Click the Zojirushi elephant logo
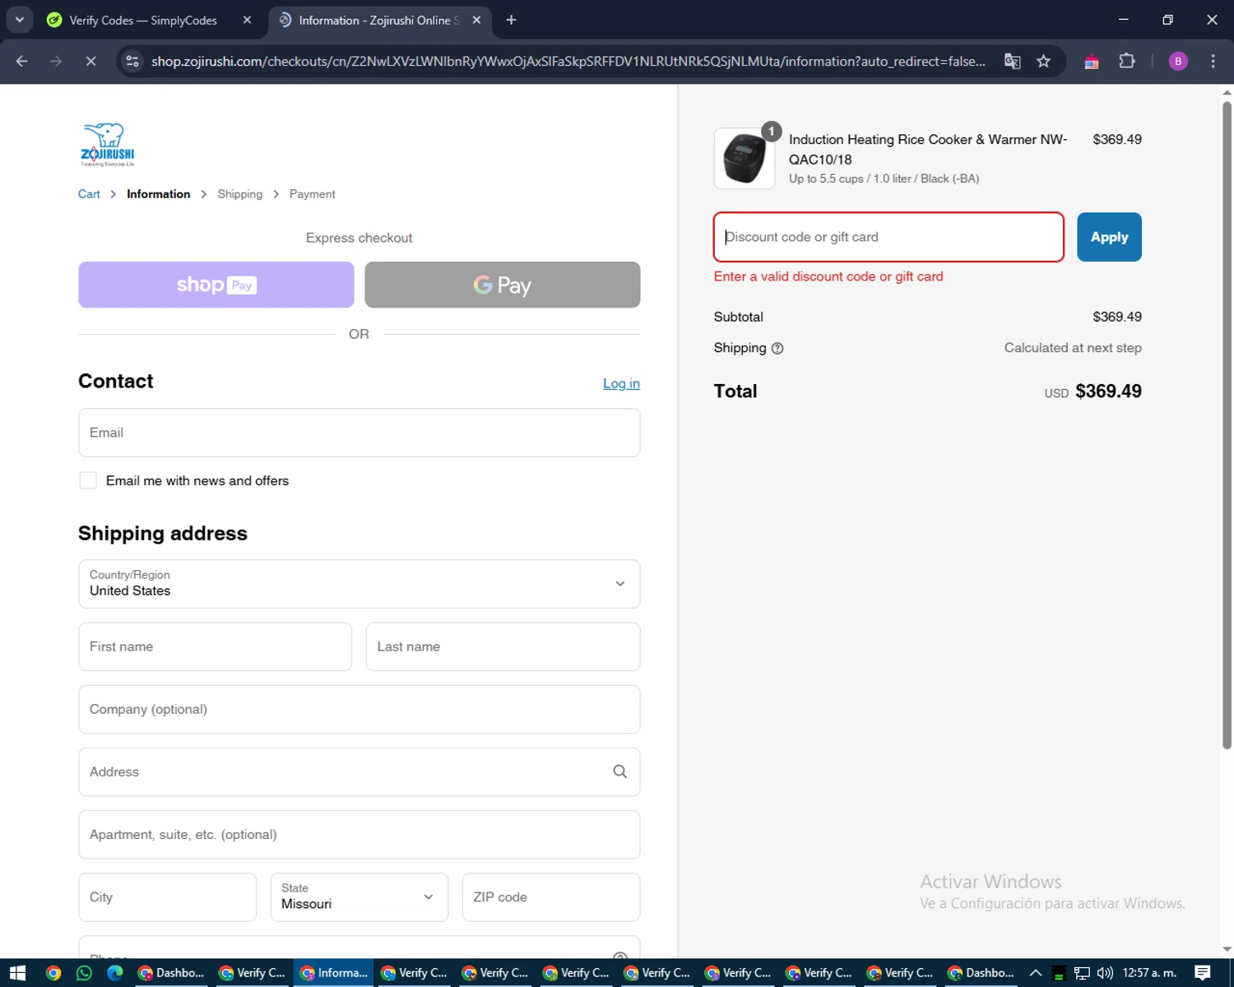This screenshot has height=987, width=1234. pyautogui.click(x=107, y=145)
